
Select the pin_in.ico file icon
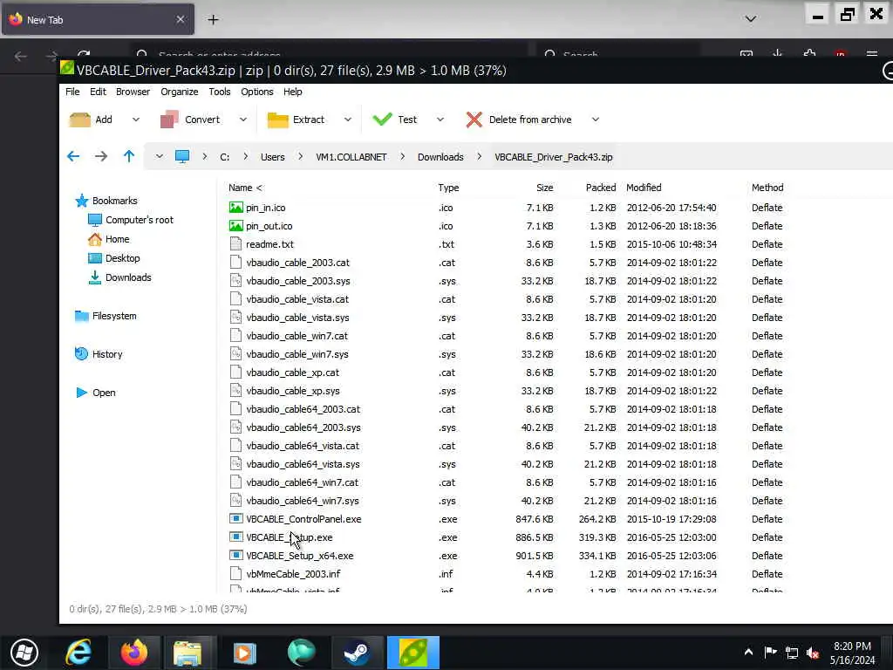235,208
